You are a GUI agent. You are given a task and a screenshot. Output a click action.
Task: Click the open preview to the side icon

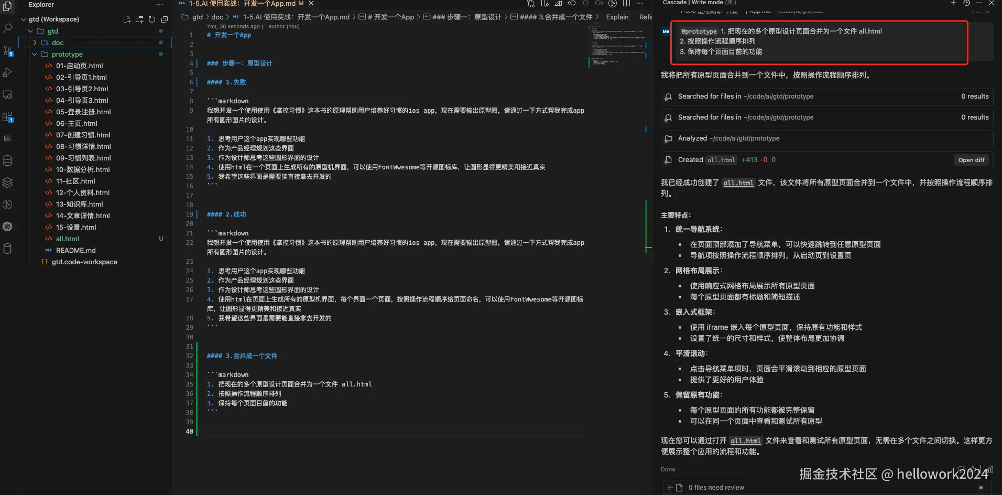(544, 3)
